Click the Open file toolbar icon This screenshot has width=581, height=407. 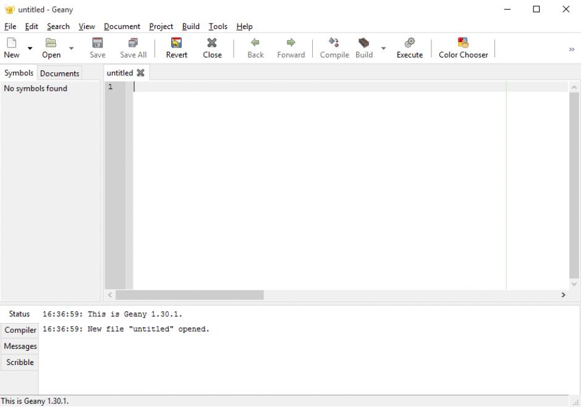click(51, 43)
